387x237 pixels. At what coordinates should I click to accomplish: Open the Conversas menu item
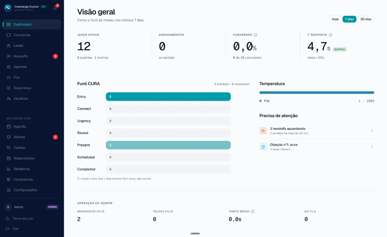32,35
